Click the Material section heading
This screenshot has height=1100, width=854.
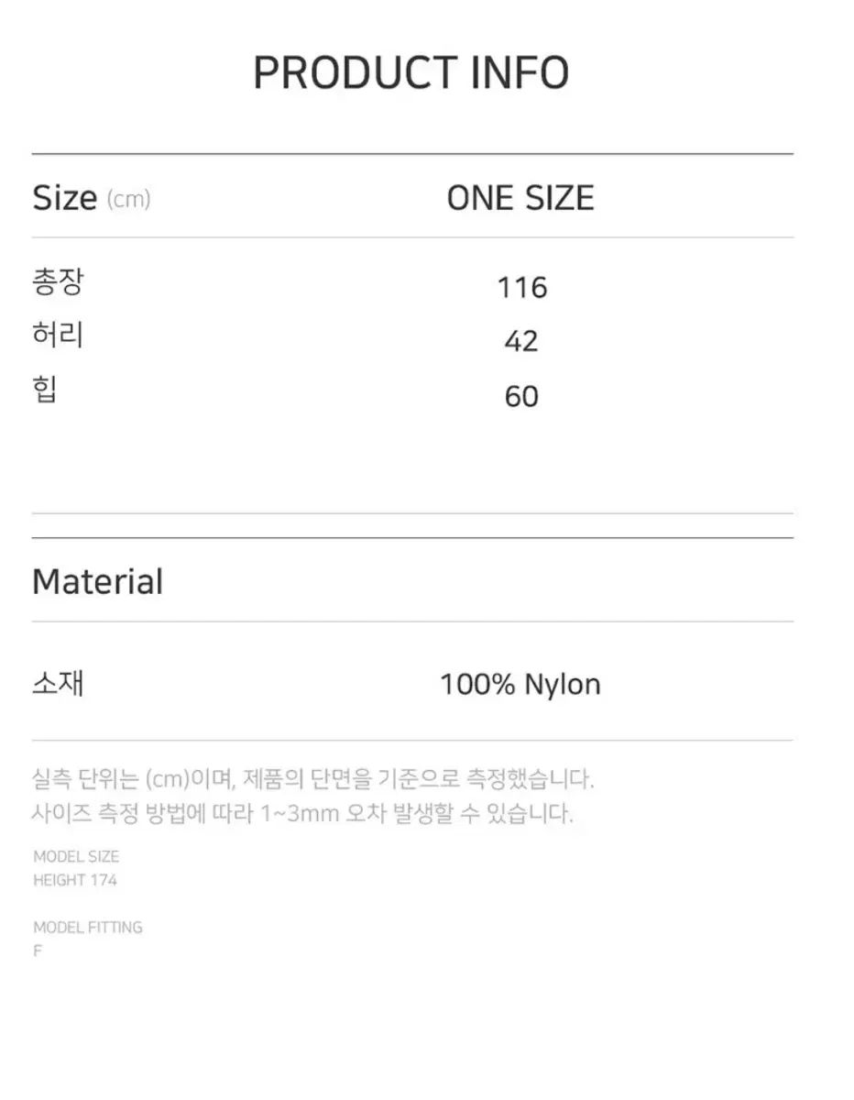pyautogui.click(x=97, y=582)
